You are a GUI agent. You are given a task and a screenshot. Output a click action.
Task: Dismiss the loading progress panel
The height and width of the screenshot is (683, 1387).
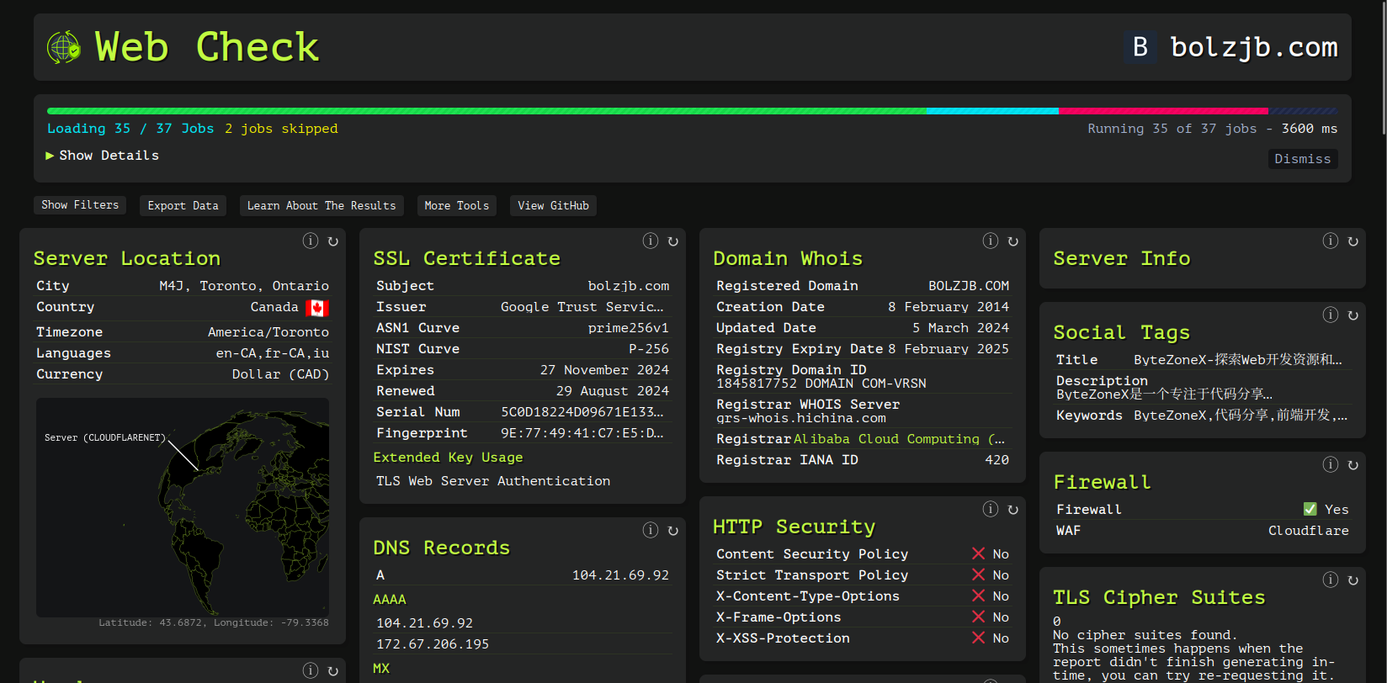1302,159
